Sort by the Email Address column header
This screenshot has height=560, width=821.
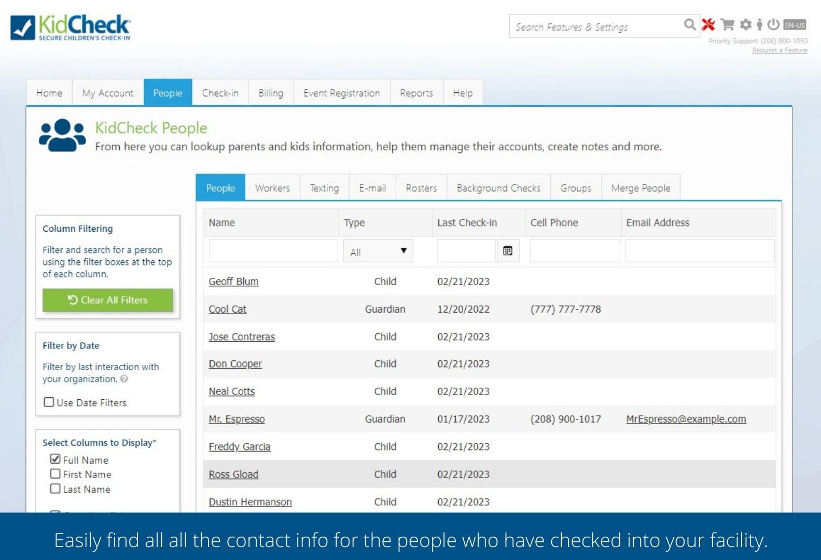click(658, 222)
